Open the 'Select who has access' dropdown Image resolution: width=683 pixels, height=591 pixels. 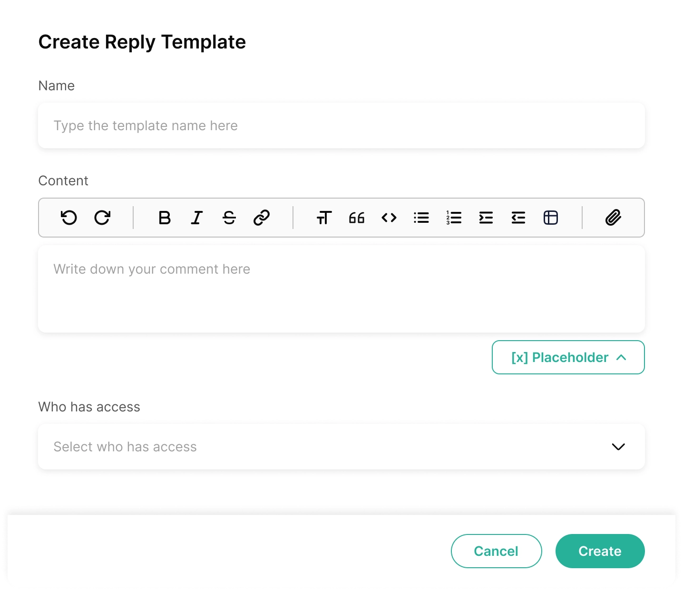point(341,447)
